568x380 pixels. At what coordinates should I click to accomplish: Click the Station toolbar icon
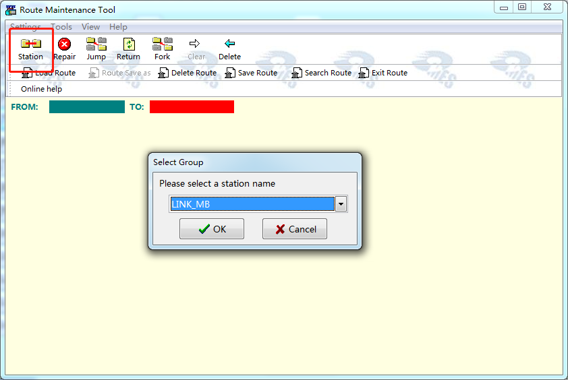tap(30, 44)
